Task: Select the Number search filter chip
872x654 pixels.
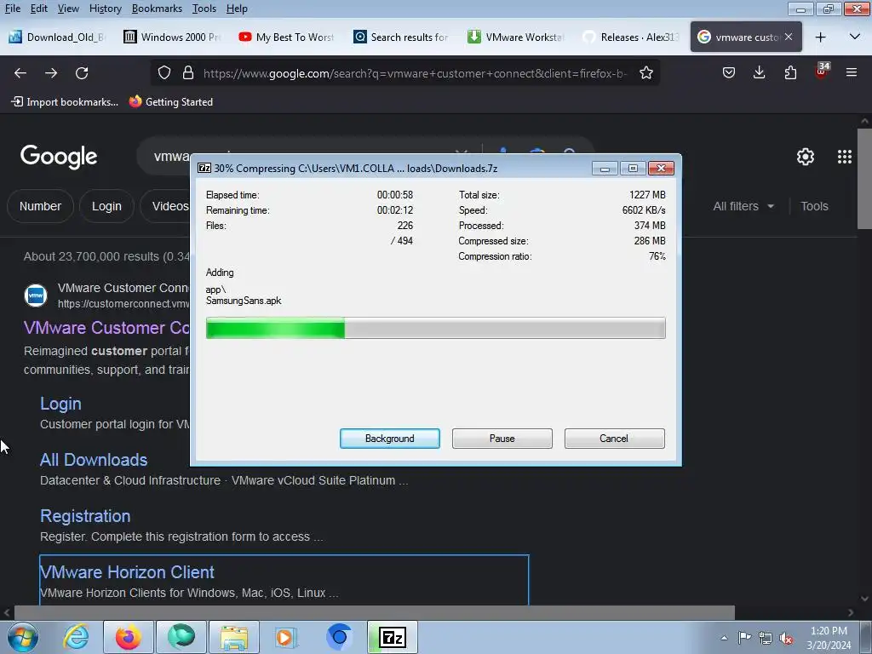Action: pos(40,206)
